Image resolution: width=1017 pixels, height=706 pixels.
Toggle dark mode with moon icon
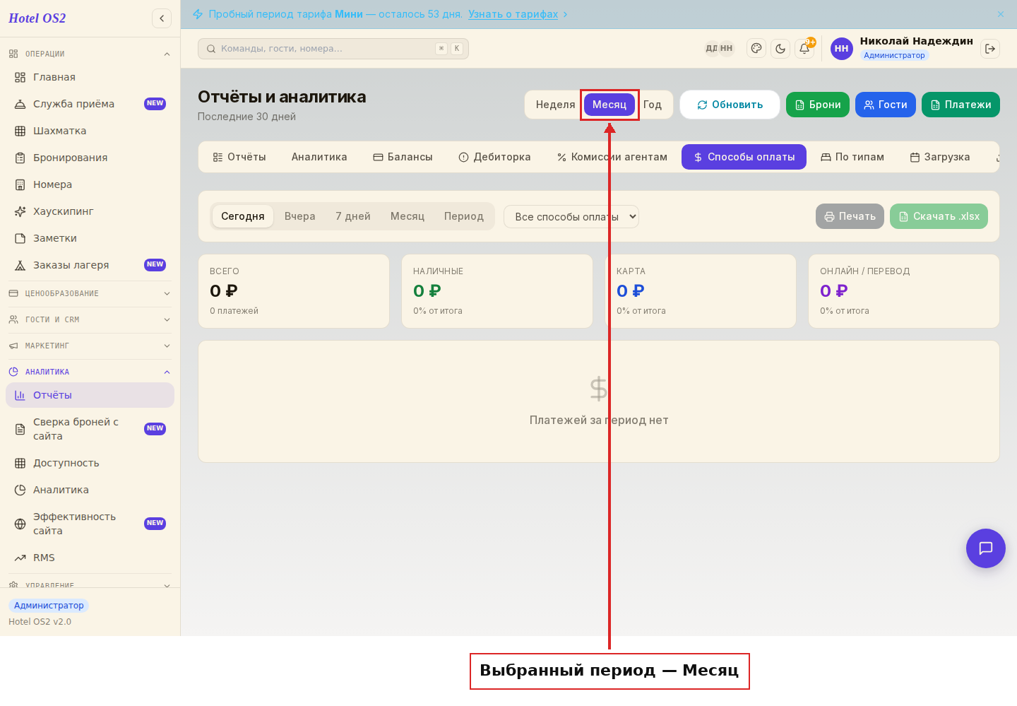pyautogui.click(x=780, y=49)
